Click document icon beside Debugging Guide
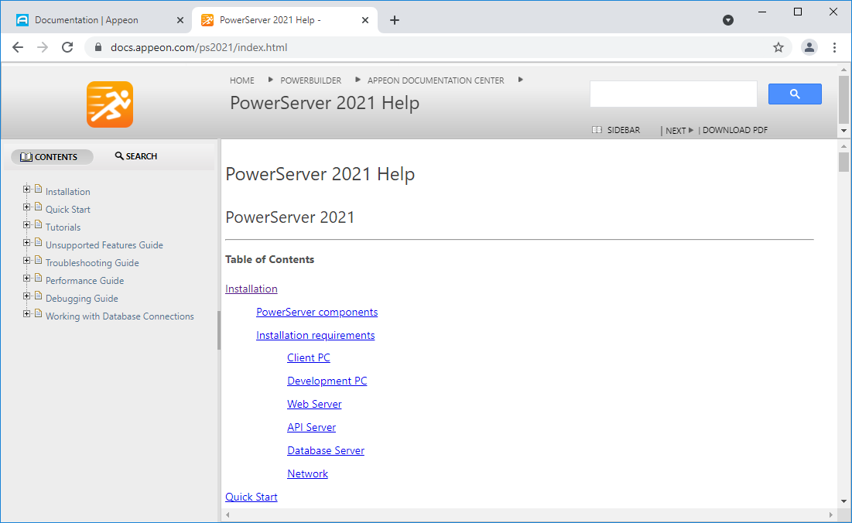This screenshot has height=523, width=852. 38,296
